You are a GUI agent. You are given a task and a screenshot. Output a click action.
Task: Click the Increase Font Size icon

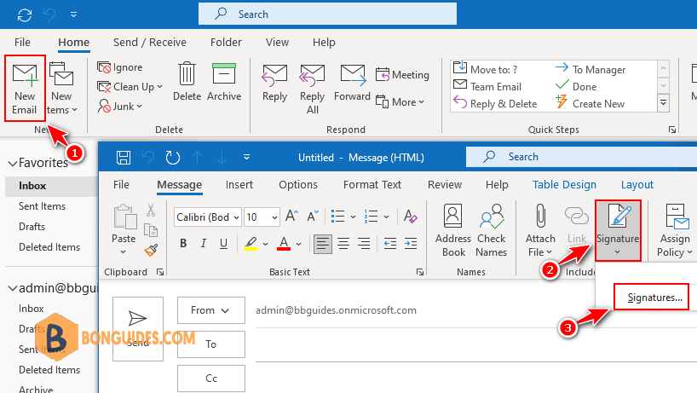291,217
